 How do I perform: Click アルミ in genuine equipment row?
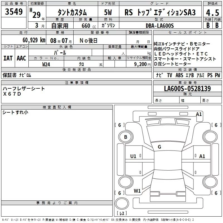click(200, 75)
